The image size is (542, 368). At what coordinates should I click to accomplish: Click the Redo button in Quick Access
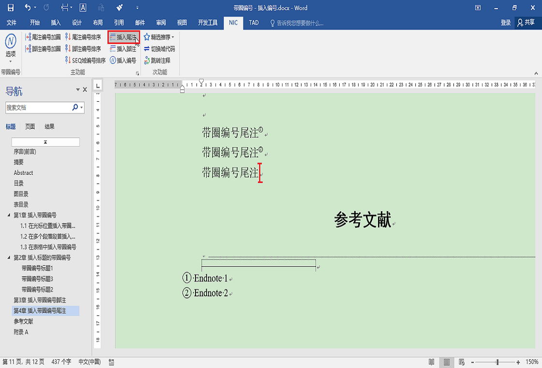point(46,8)
